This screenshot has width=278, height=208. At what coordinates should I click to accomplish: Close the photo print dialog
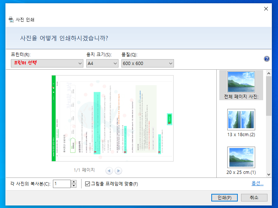click(266, 9)
